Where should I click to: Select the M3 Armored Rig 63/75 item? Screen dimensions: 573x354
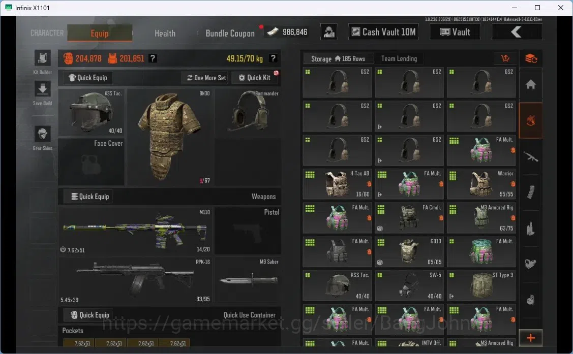(x=481, y=218)
